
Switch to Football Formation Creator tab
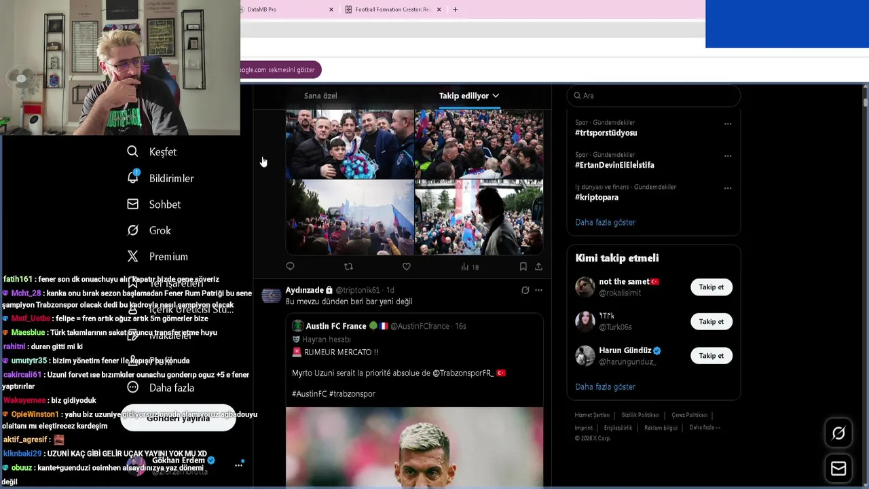[x=393, y=10]
